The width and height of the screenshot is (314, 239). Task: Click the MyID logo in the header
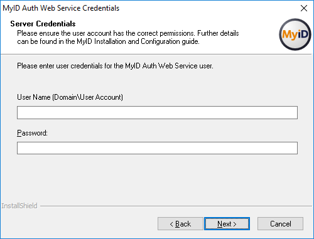(295, 35)
